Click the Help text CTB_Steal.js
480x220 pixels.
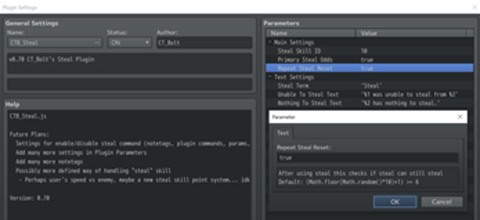click(x=28, y=116)
